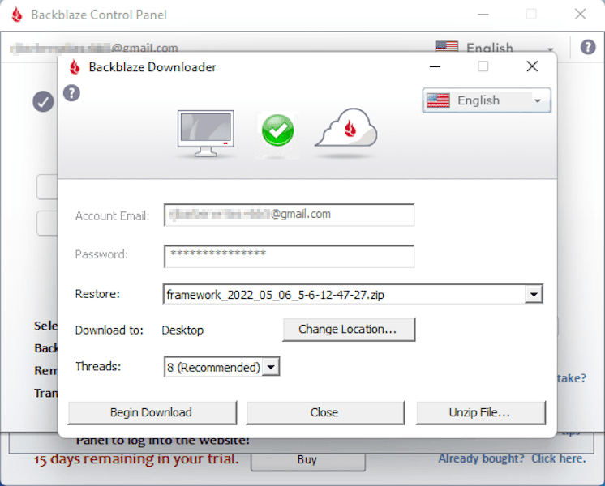Screen dimensions: 605x486
Task: Click '15 days remaining in your trial' text
Action: pos(136,458)
